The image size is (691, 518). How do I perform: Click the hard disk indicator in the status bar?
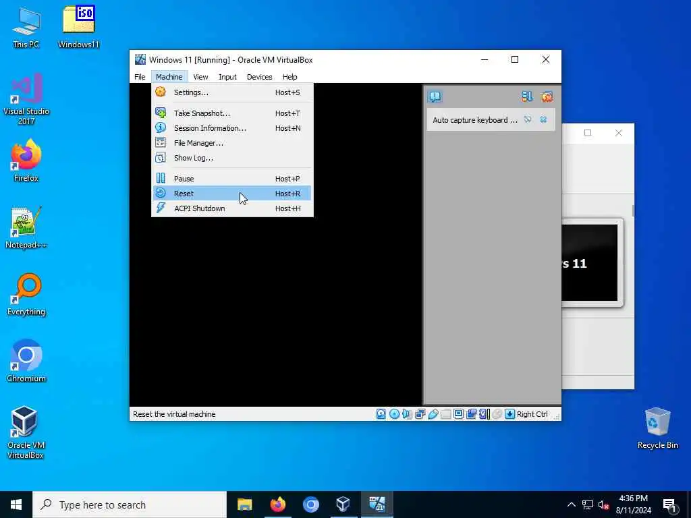click(381, 414)
